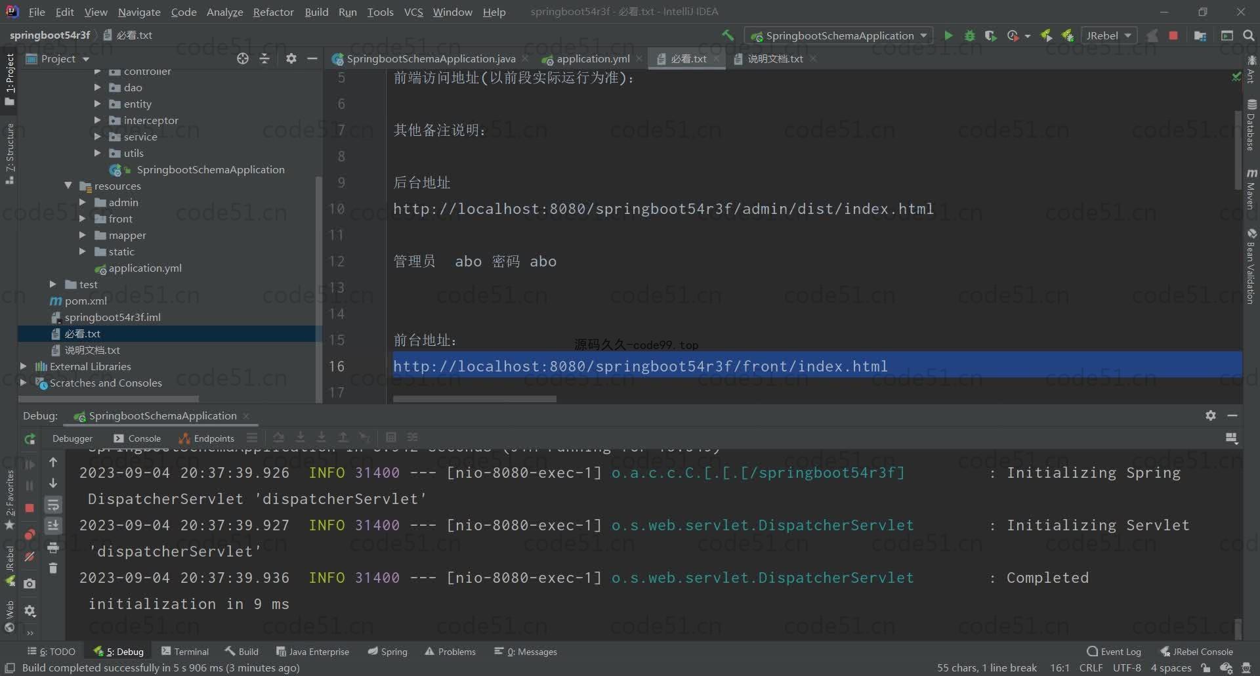This screenshot has height=676, width=1260.
Task: Open the 6: TODO tool window
Action: click(x=52, y=652)
